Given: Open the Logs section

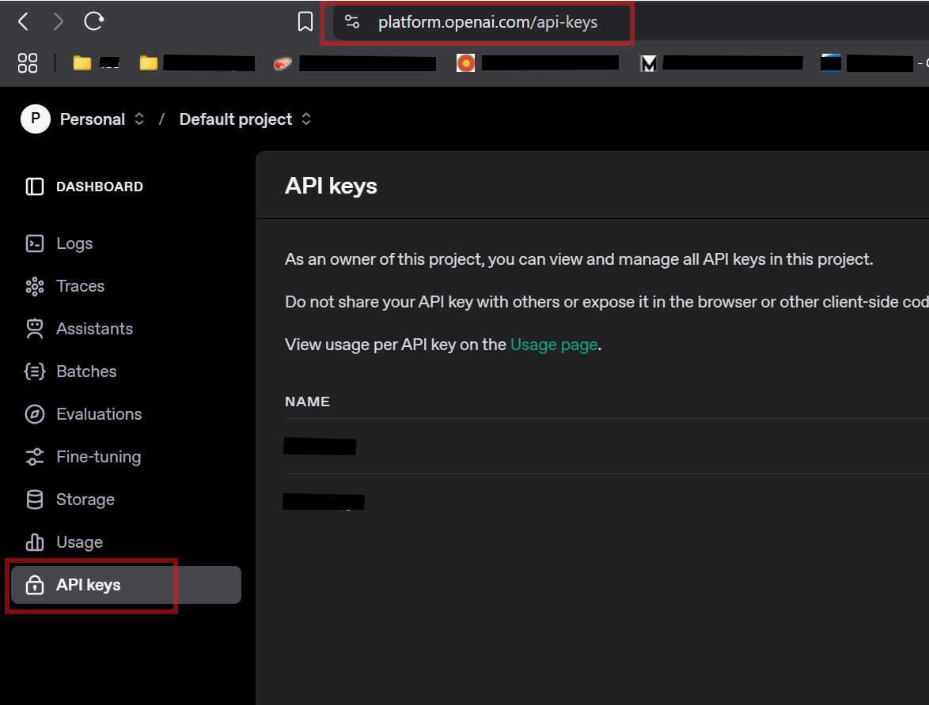Looking at the screenshot, I should click(126, 243).
